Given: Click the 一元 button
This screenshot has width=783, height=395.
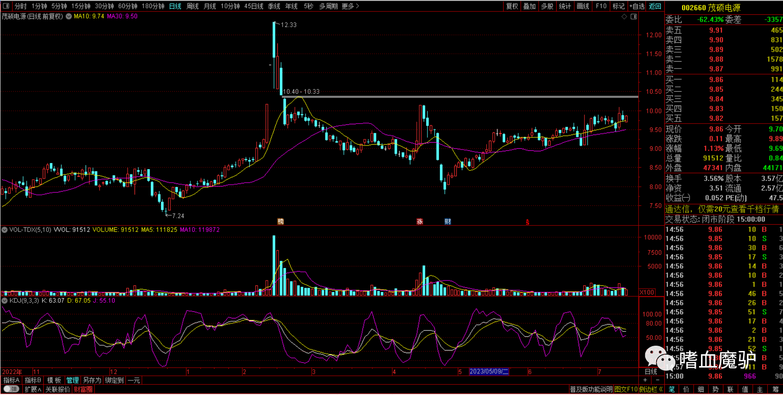Looking at the screenshot, I should coord(133,380).
